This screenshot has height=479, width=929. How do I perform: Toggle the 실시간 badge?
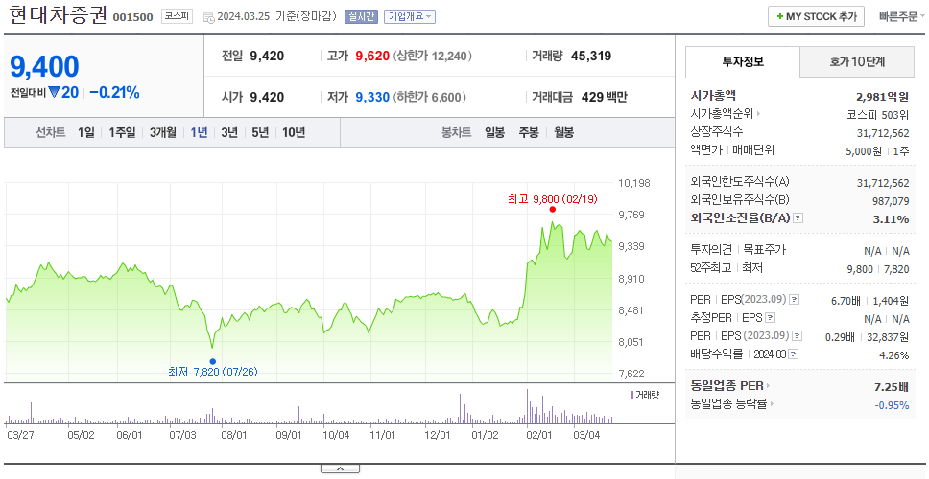click(x=361, y=16)
